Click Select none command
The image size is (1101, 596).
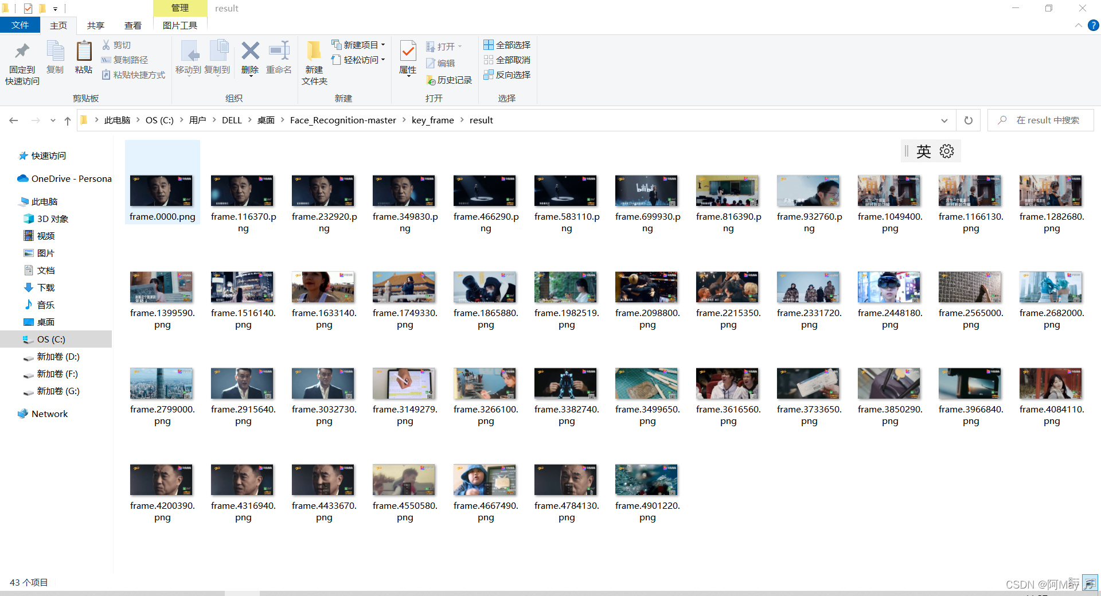tap(507, 60)
